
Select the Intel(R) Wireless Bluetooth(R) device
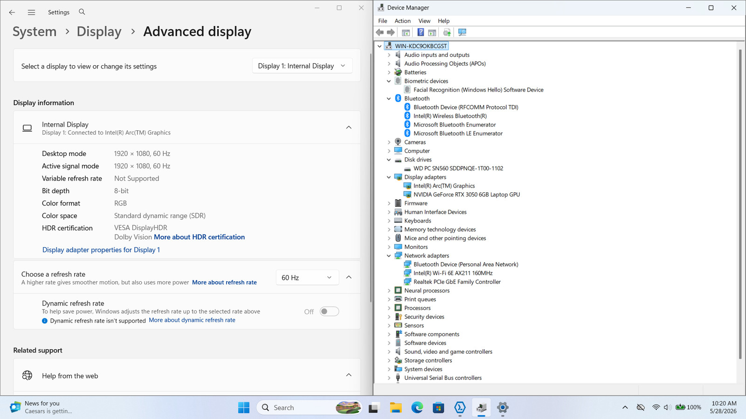pyautogui.click(x=450, y=116)
